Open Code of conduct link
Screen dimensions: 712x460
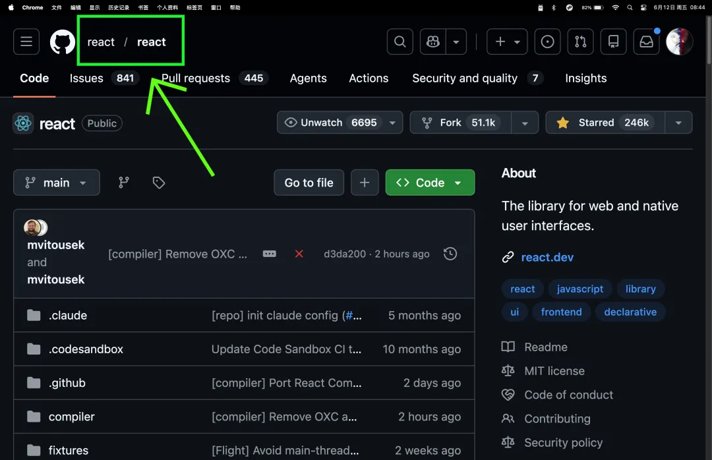click(x=558, y=395)
